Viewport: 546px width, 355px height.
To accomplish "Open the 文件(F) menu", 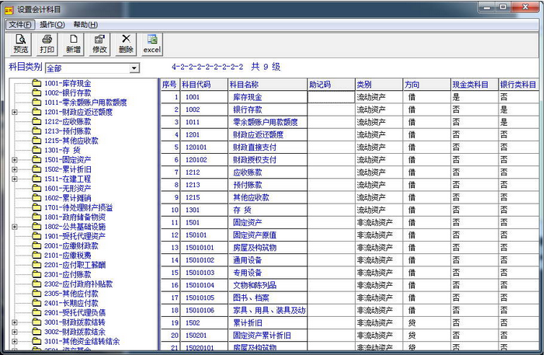I will pyautogui.click(x=19, y=25).
